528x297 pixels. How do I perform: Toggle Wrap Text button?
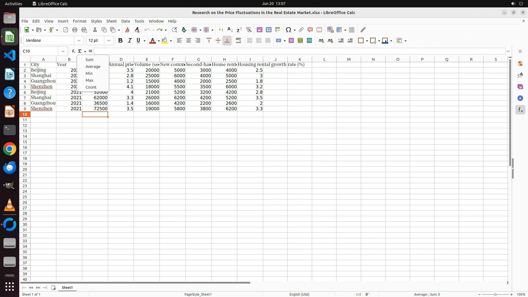click(x=238, y=41)
